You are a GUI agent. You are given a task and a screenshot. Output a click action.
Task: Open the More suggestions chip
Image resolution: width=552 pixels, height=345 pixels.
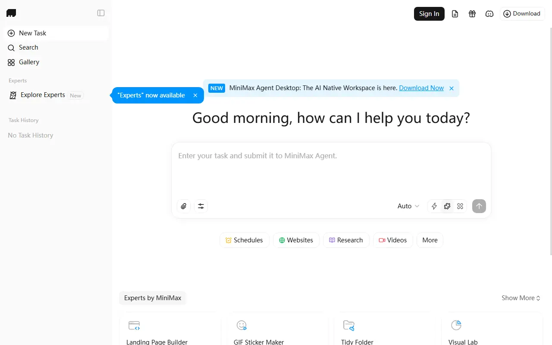430,240
